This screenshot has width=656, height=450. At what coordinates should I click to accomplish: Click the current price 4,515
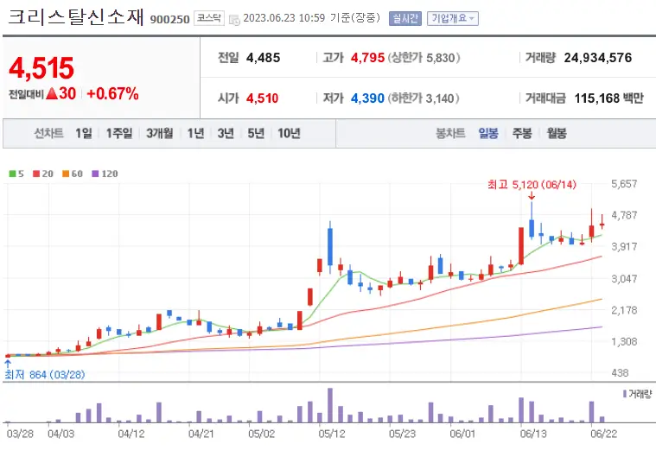tap(41, 67)
